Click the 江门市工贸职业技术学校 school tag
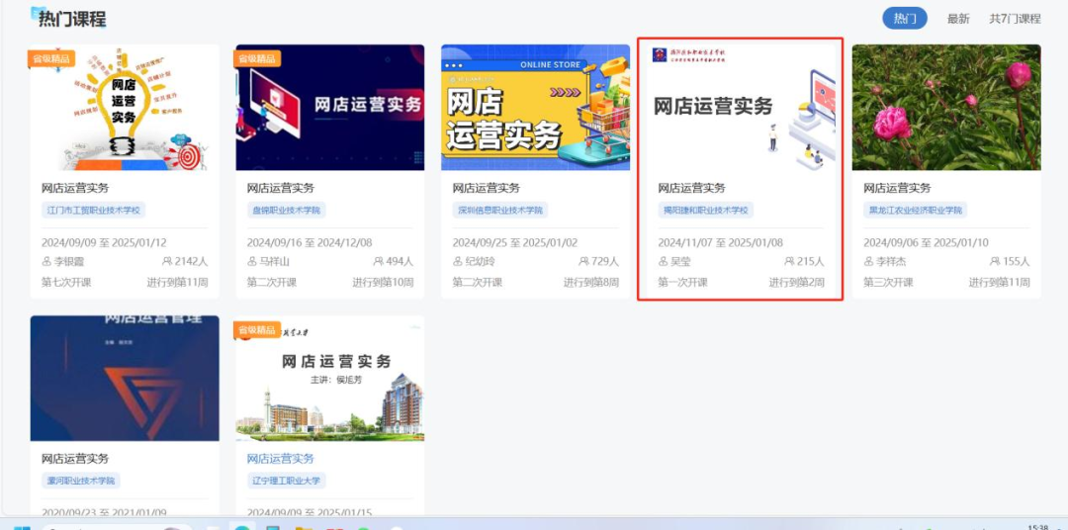The image size is (1068, 530). pos(93,210)
